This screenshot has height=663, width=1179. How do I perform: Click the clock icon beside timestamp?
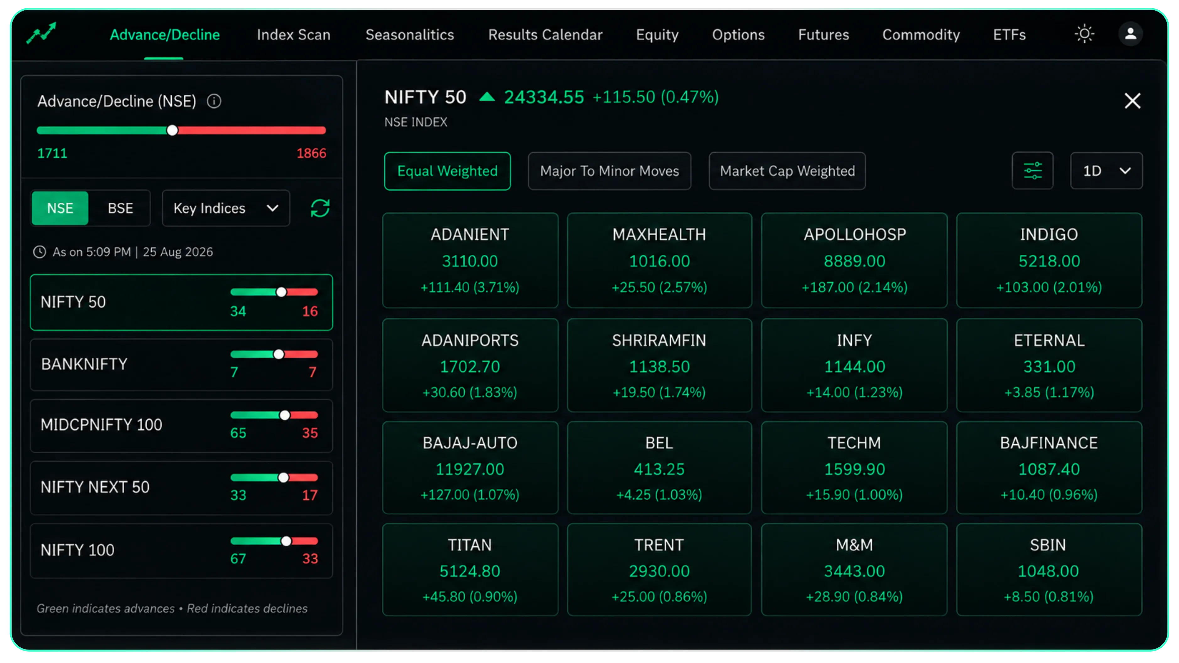tap(40, 252)
